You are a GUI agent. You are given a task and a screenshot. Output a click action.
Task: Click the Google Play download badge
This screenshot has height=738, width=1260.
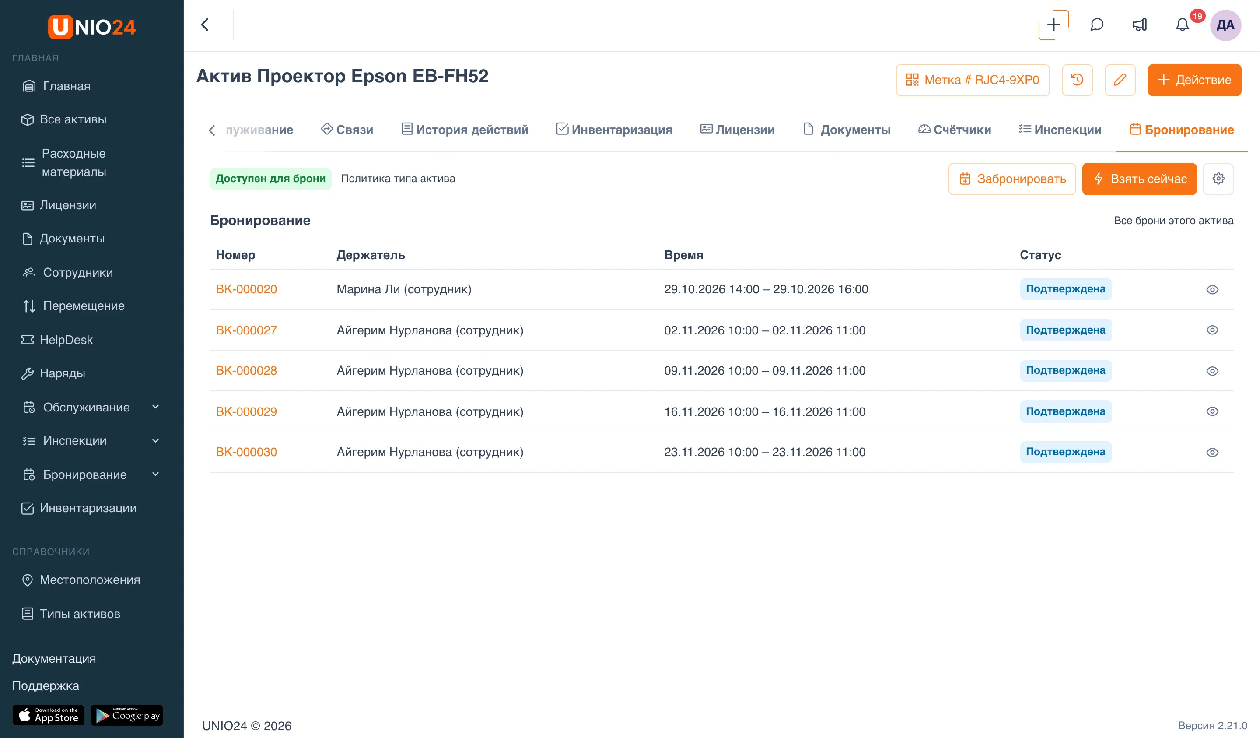click(127, 715)
